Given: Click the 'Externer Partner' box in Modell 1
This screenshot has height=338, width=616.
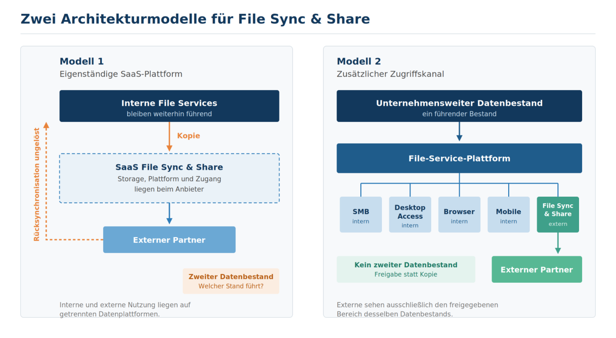Looking at the screenshot, I should click(169, 239).
